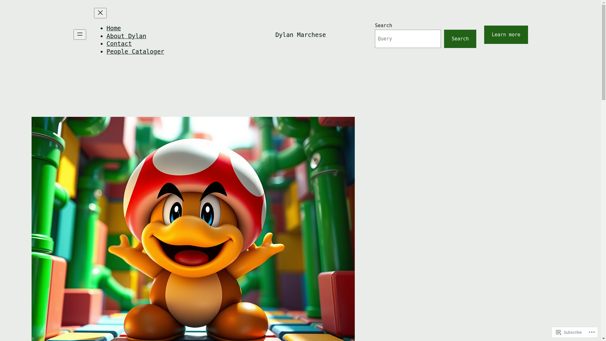This screenshot has height=341, width=606.
Task: Click the Subscribe button
Action: 569,332
